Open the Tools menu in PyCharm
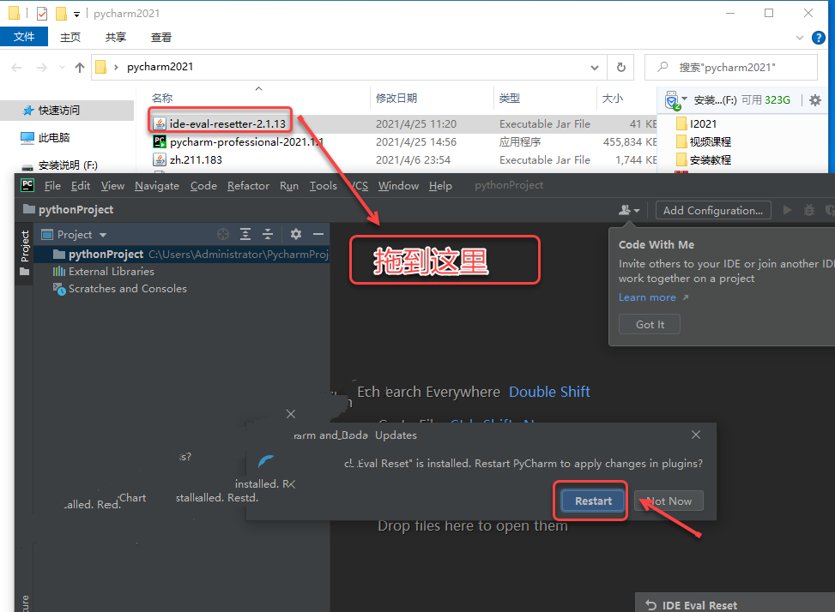Image resolution: width=835 pixels, height=612 pixels. [x=324, y=185]
